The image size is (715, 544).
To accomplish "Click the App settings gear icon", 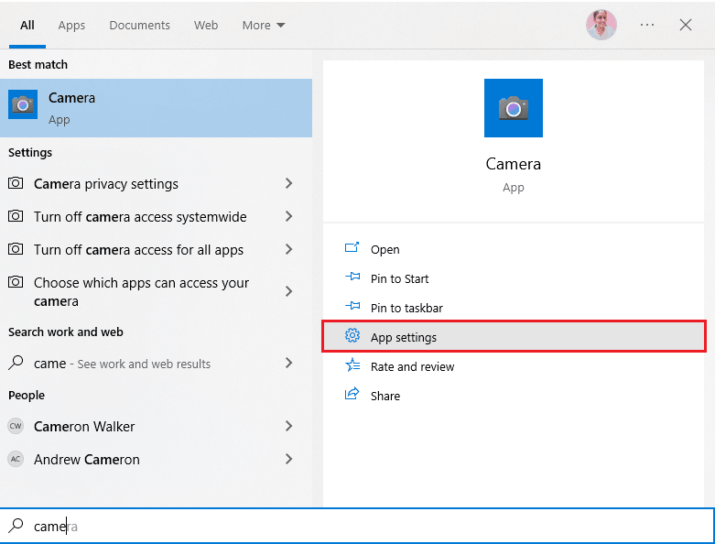I will [352, 337].
